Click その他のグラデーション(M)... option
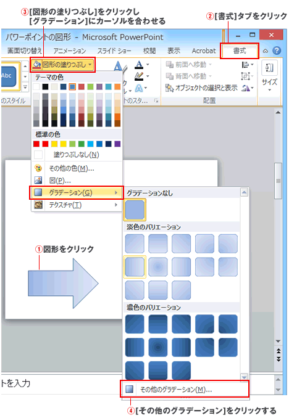Image resolution: width=289 pixels, height=418 pixels. (185, 390)
